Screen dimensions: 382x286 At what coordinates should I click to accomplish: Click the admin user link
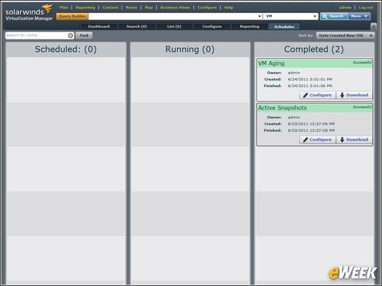pyautogui.click(x=345, y=8)
